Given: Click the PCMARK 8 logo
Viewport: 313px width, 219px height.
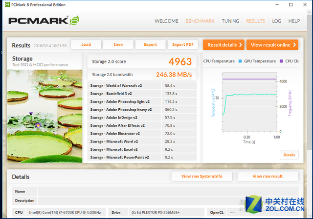Looking at the screenshot, I should pyautogui.click(x=44, y=20).
